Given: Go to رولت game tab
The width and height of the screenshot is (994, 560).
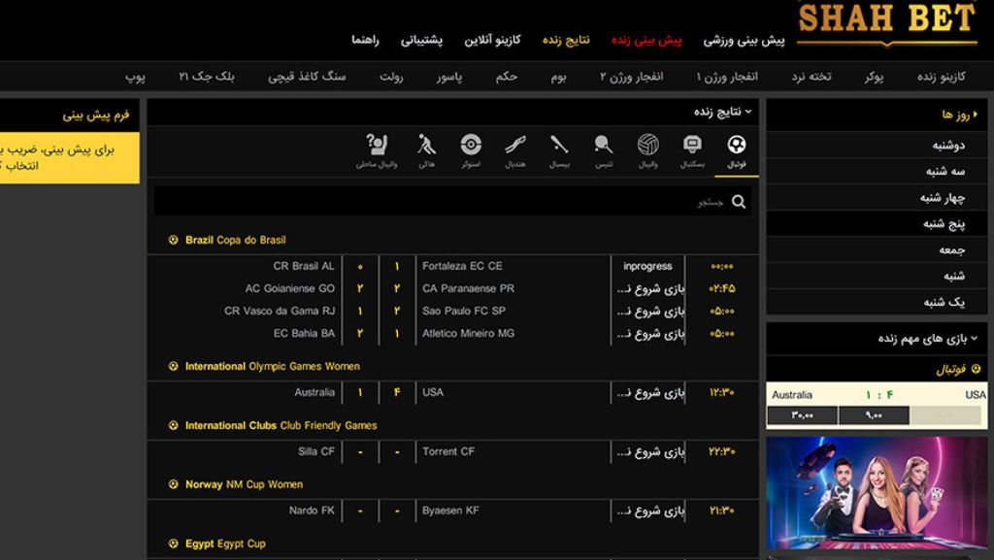Looking at the screenshot, I should pyautogui.click(x=391, y=77).
